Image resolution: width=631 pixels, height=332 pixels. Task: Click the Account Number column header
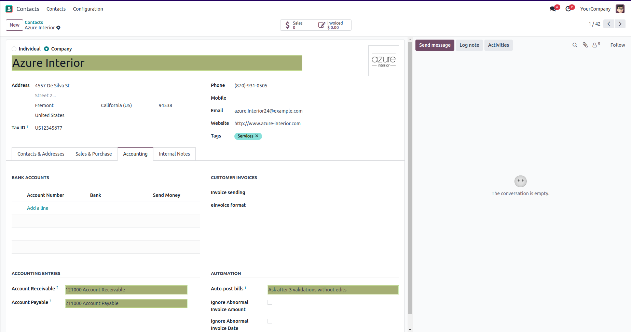point(45,195)
